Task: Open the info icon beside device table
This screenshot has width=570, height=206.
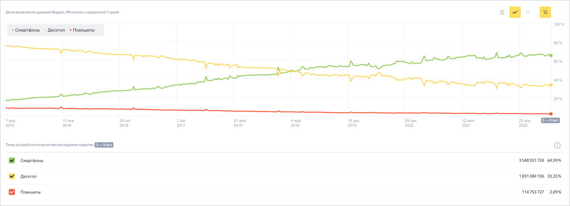Action: [x=557, y=145]
